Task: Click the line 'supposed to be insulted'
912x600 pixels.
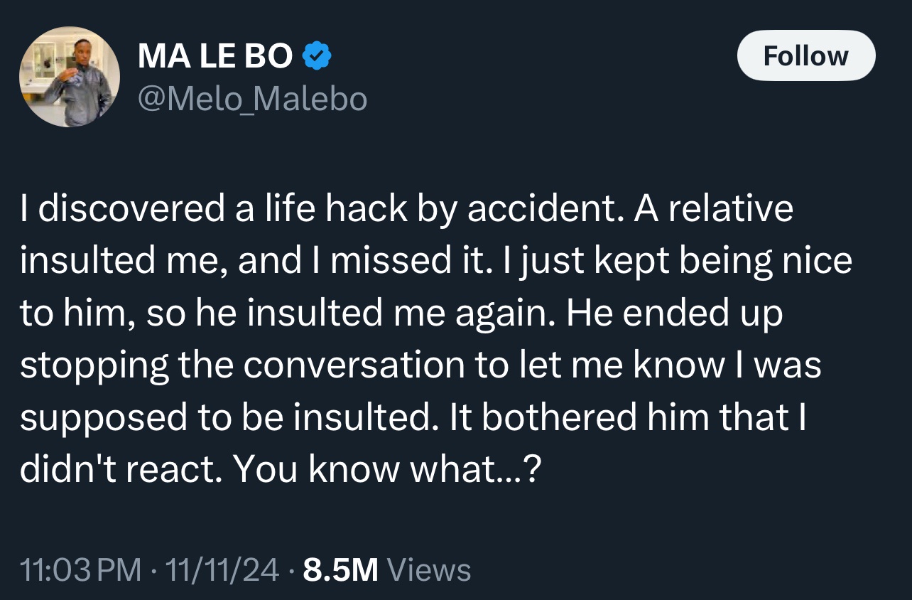Action: [226, 417]
